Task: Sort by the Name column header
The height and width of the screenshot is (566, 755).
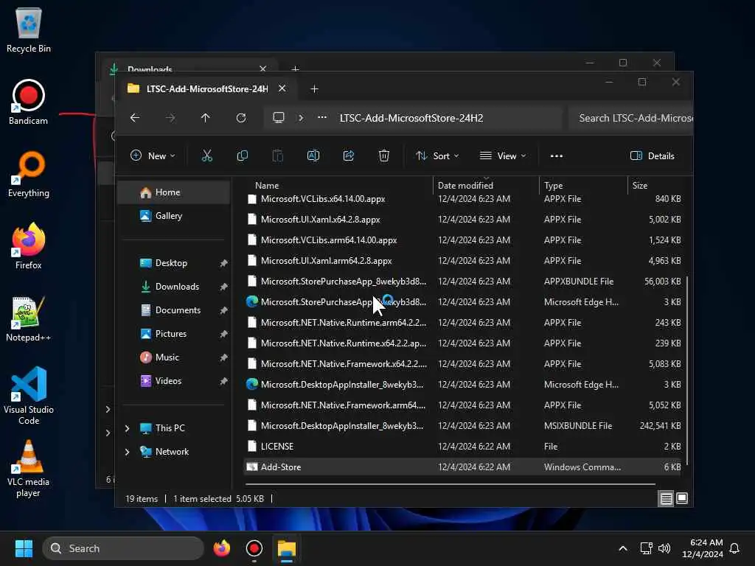Action: click(x=338, y=185)
